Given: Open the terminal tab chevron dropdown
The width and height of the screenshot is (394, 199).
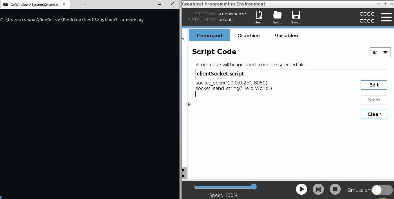Looking at the screenshot, I should pos(84,4).
